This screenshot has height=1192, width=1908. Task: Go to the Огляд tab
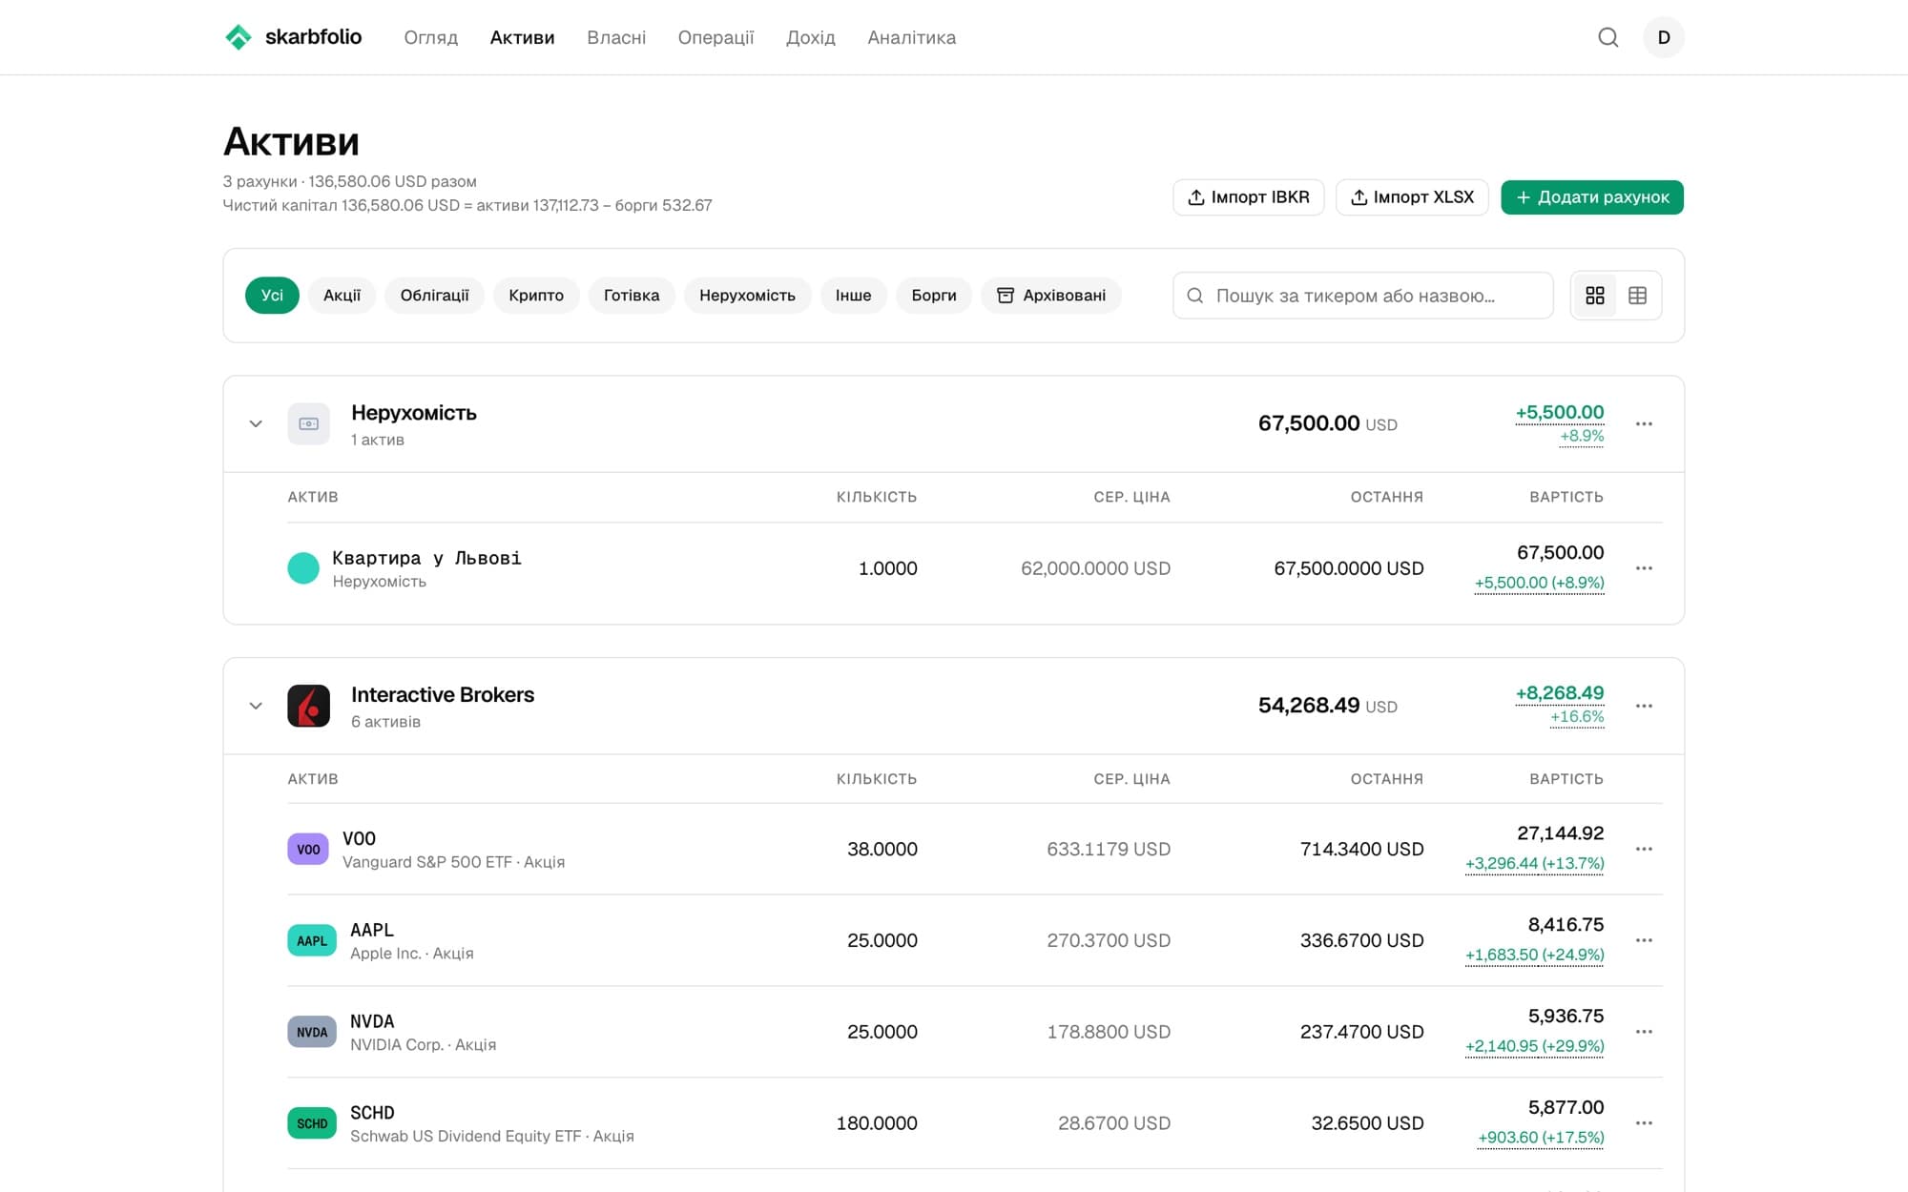tap(431, 37)
